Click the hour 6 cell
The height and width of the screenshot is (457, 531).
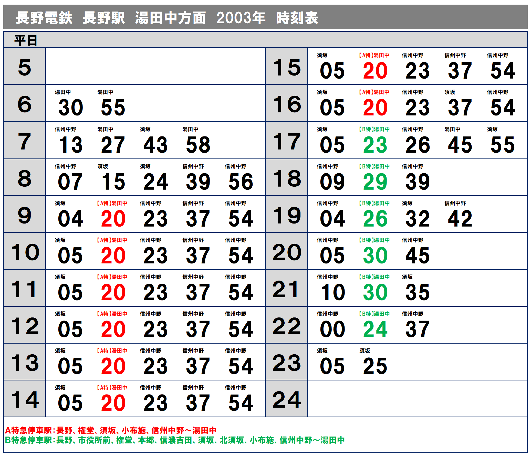25,103
